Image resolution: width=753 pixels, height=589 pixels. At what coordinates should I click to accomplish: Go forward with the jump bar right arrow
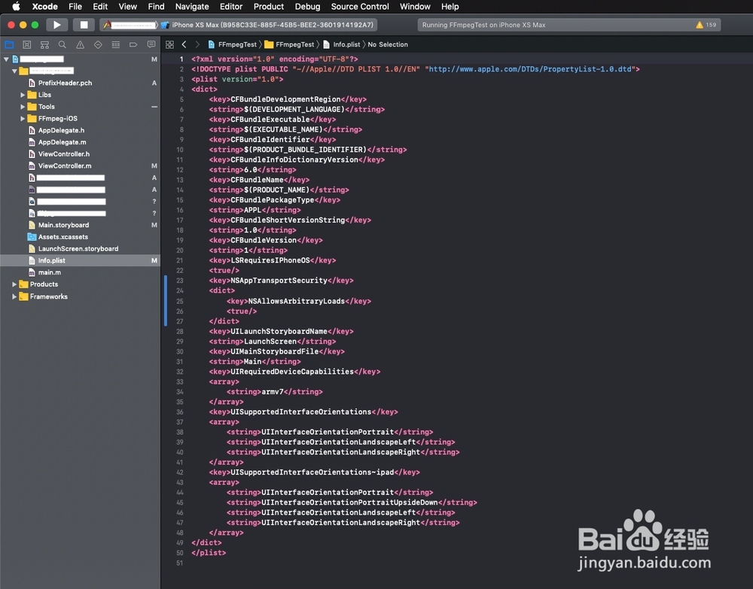point(197,44)
